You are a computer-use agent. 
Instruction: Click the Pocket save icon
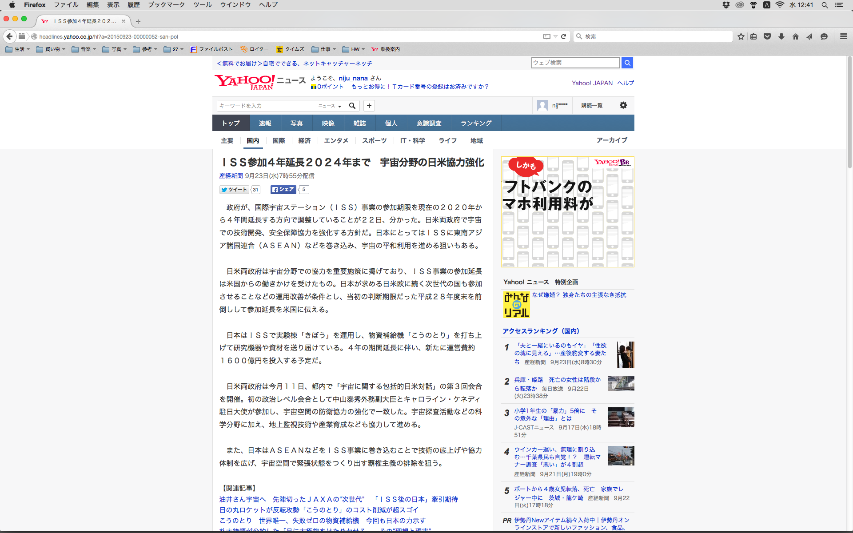(x=767, y=36)
